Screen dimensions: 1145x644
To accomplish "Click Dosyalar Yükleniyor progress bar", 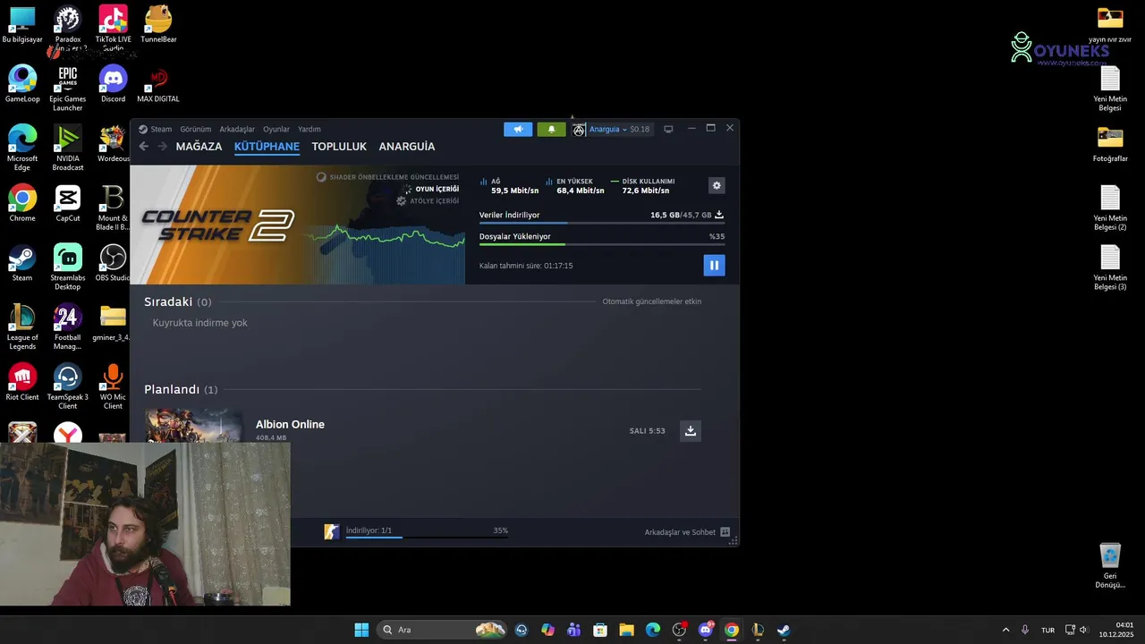I will tap(602, 244).
